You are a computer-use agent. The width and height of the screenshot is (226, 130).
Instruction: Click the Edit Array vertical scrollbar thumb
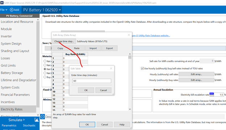click(x=130, y=57)
